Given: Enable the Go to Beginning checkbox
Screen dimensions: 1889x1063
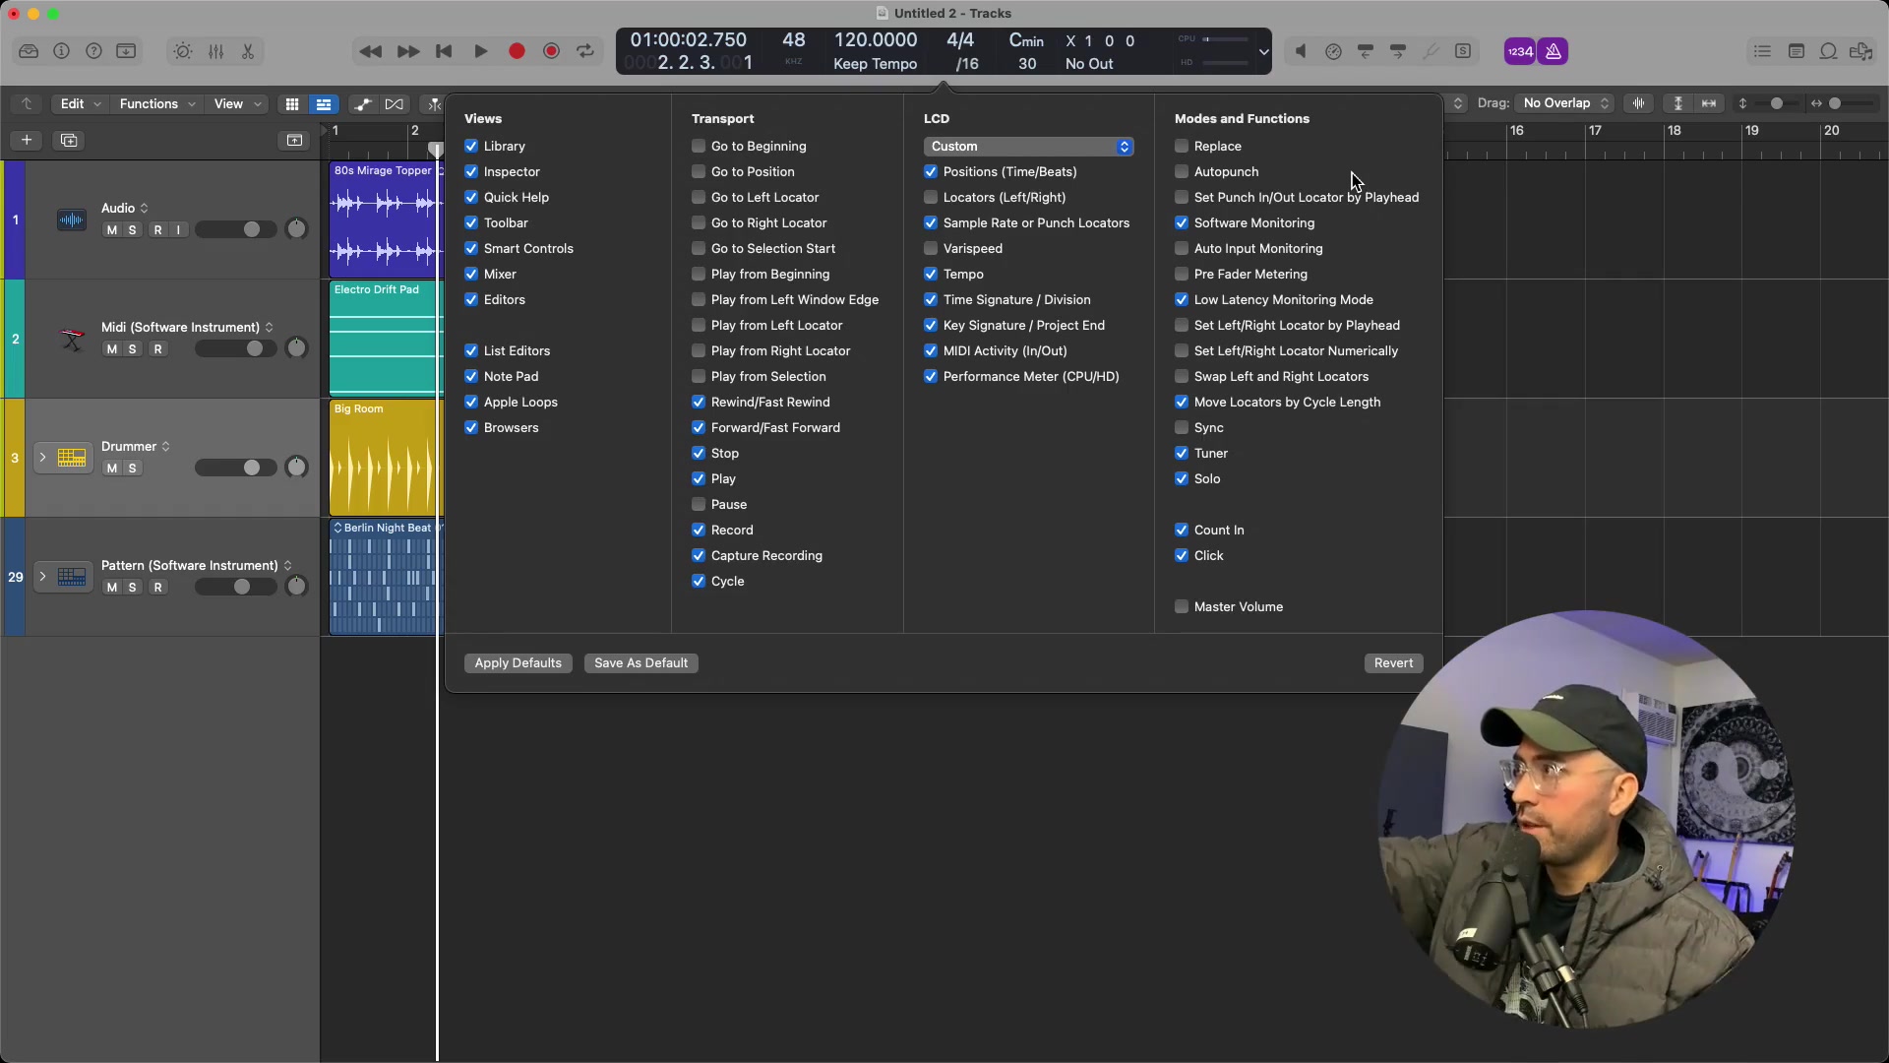Looking at the screenshot, I should [x=699, y=146].
